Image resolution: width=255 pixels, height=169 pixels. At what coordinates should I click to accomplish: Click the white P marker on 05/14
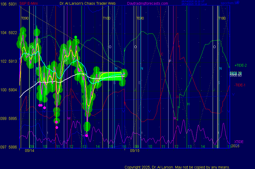(65, 61)
